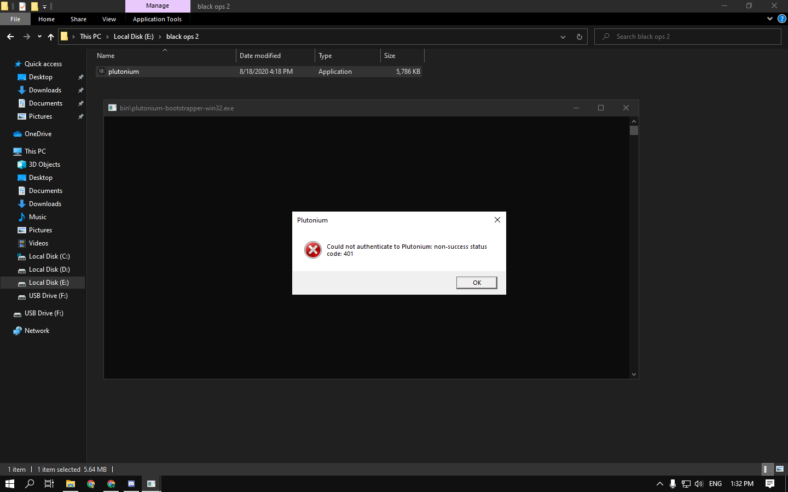
Task: Open the Videos folder in sidebar
Action: pyautogui.click(x=38, y=243)
